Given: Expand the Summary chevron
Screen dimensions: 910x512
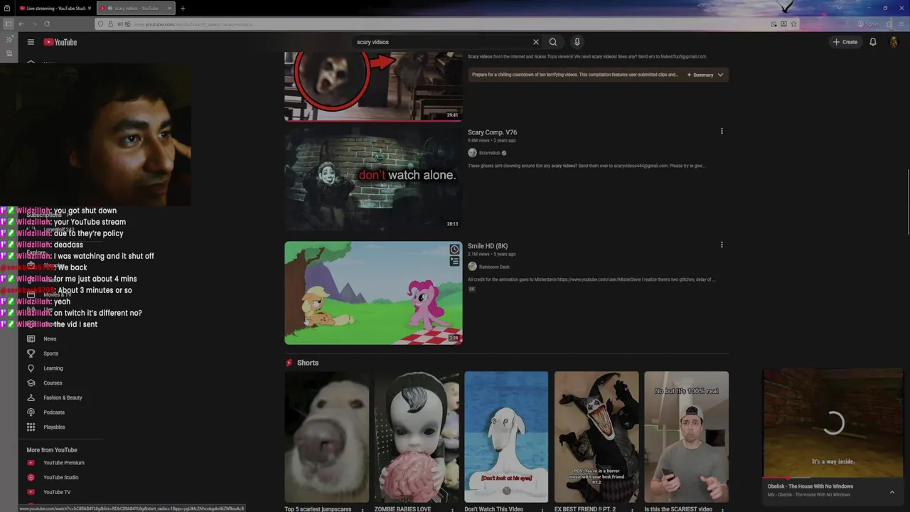Looking at the screenshot, I should pos(720,75).
